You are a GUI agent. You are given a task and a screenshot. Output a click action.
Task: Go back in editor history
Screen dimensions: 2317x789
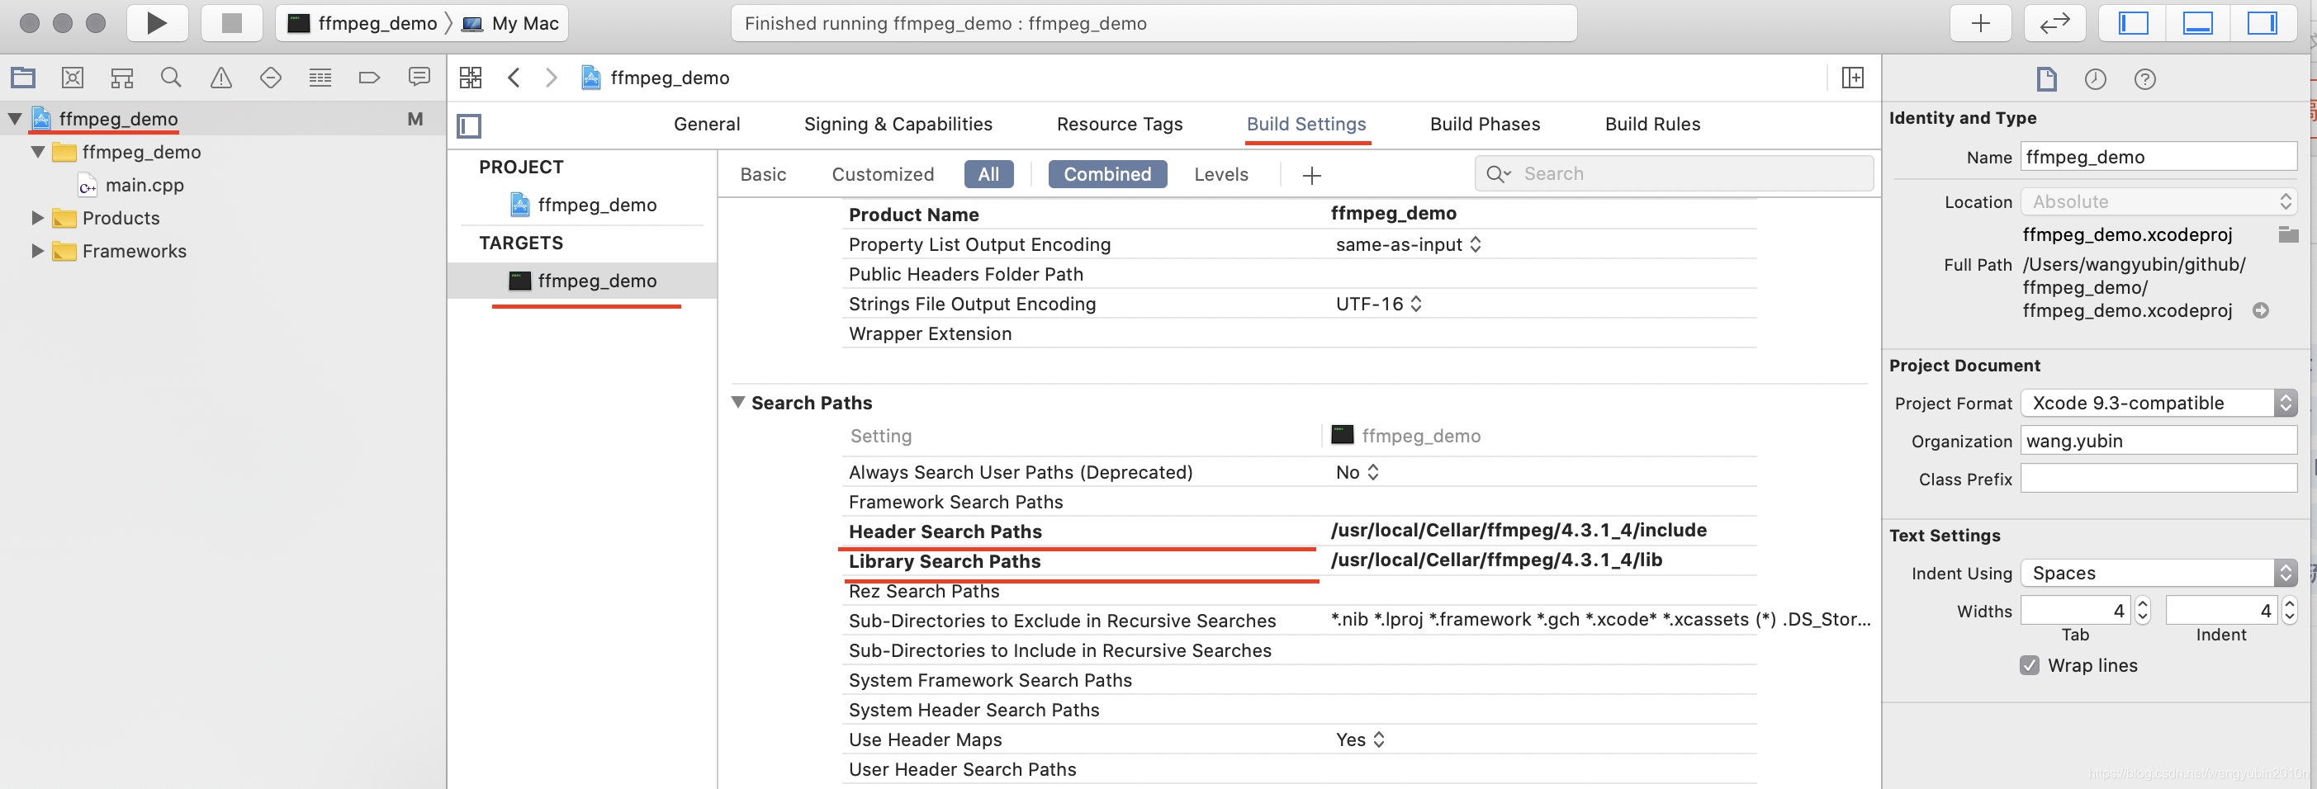(x=514, y=78)
